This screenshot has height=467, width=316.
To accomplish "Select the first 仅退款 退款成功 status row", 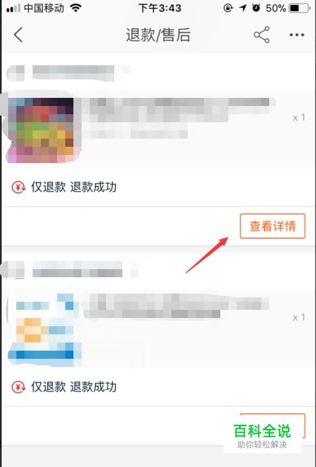I will tap(158, 188).
